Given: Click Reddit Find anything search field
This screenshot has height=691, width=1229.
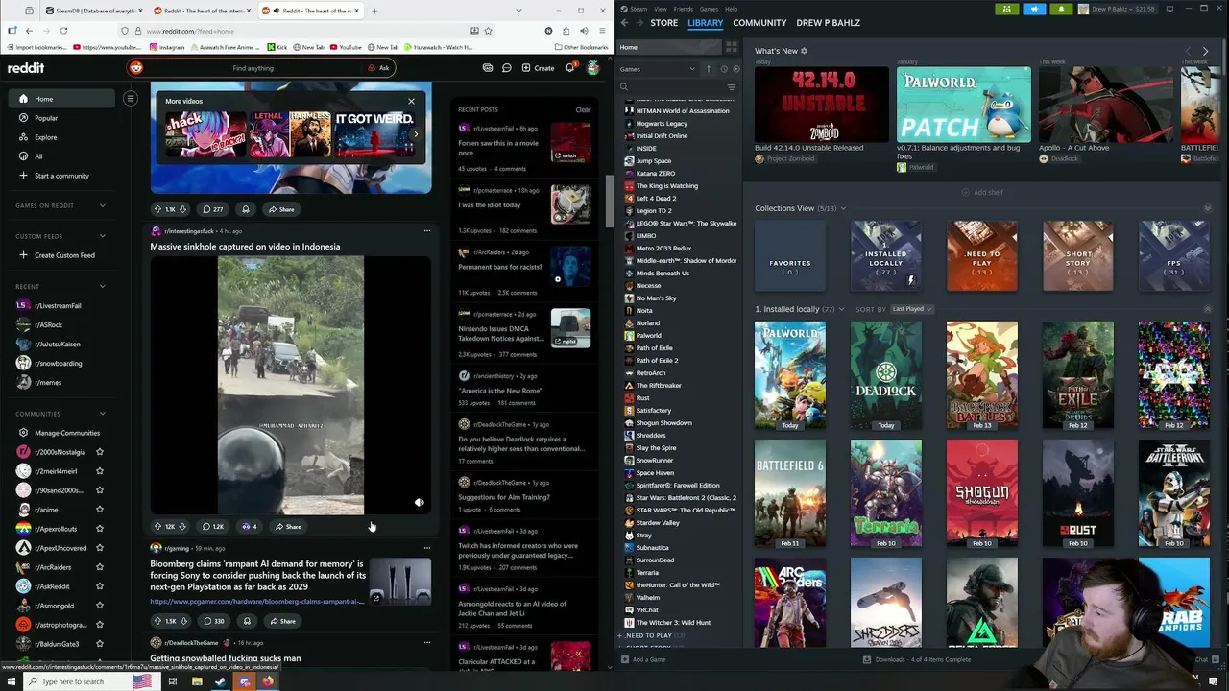Looking at the screenshot, I should pyautogui.click(x=253, y=68).
